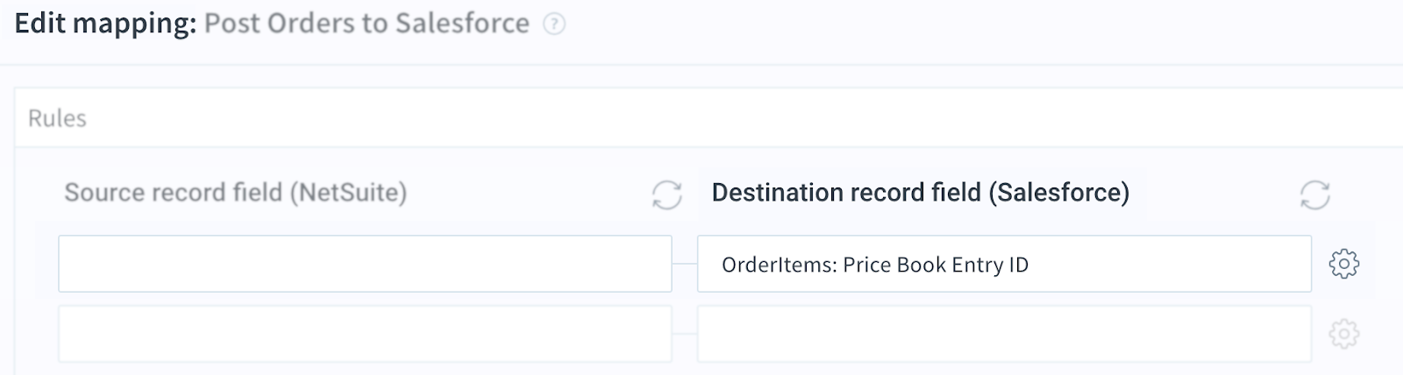This screenshot has height=375, width=1403.
Task: Open settings gear for the empty second mapping row
Action: 1343,334
